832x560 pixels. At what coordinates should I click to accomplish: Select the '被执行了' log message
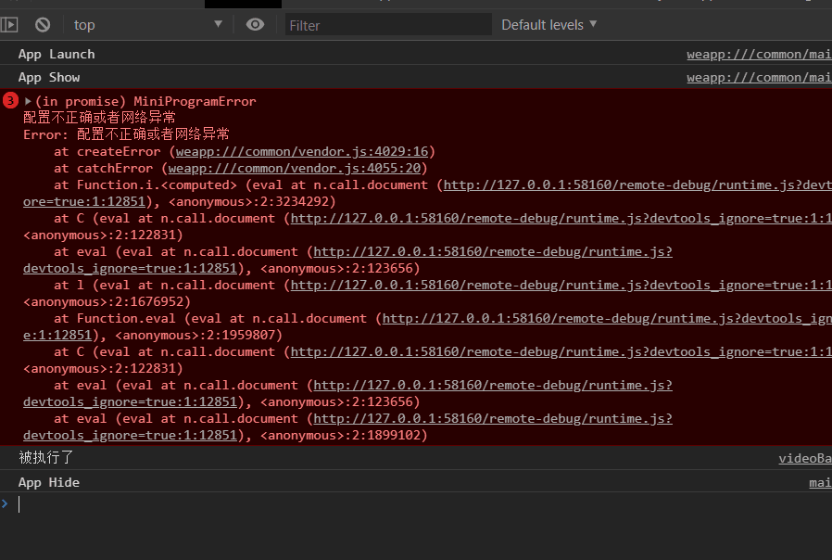pyautogui.click(x=46, y=458)
